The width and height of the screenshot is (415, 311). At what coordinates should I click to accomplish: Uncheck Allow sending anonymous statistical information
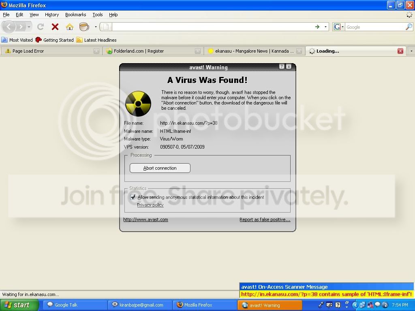[x=133, y=197]
